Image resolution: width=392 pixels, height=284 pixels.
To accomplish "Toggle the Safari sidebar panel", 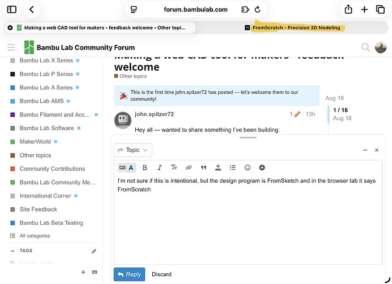I will pos(12,10).
